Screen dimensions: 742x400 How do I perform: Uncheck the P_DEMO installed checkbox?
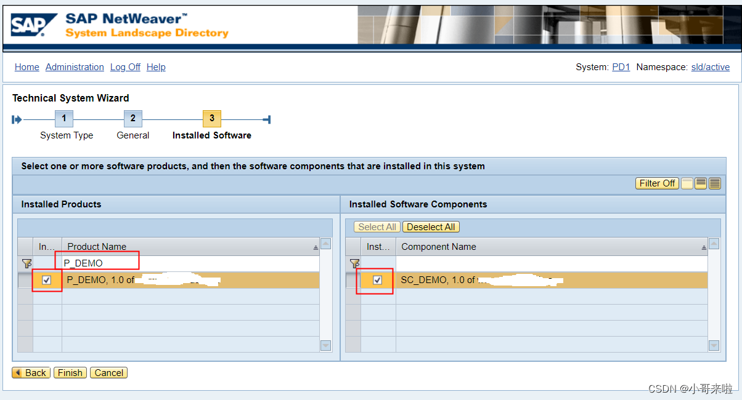pyautogui.click(x=46, y=281)
